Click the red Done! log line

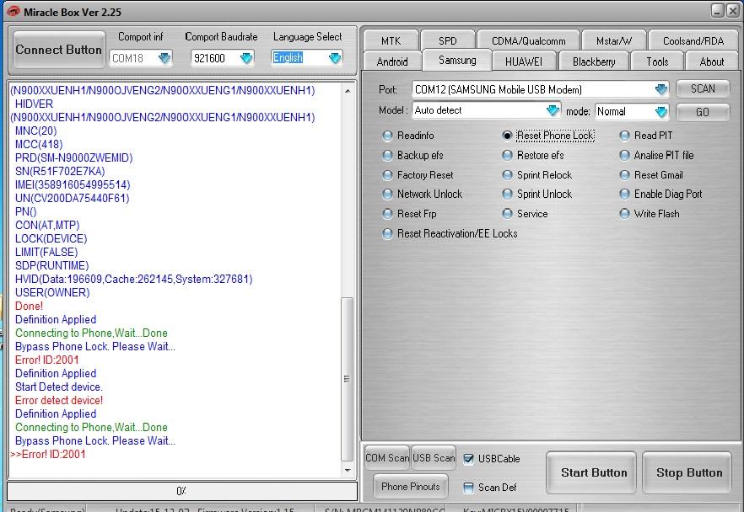coord(29,306)
